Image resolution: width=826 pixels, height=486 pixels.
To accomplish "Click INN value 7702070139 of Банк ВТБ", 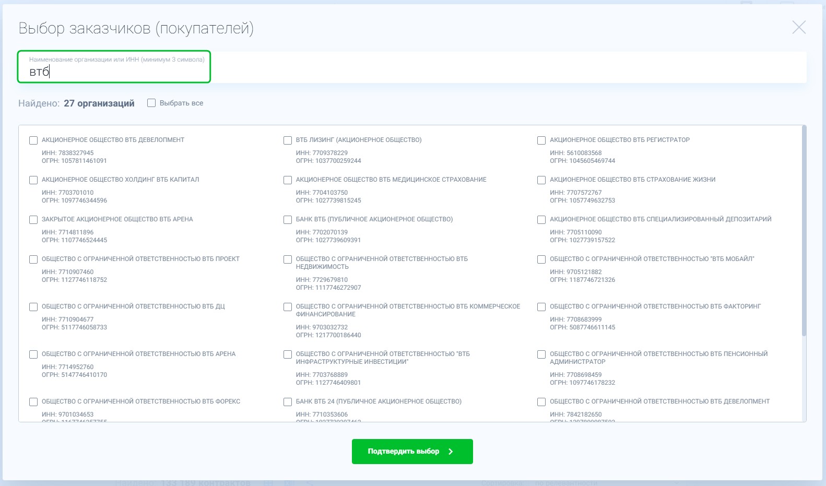I will click(x=330, y=232).
